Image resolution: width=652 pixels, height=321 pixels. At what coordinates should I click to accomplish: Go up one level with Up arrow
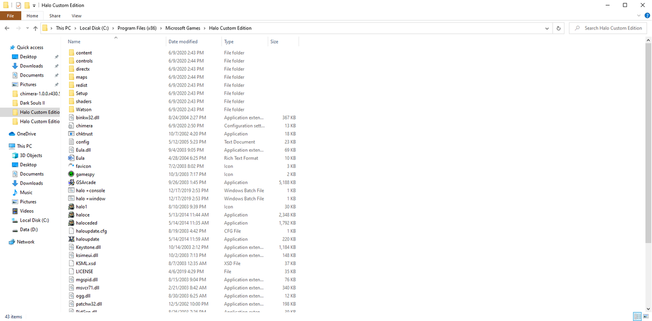[x=35, y=28]
